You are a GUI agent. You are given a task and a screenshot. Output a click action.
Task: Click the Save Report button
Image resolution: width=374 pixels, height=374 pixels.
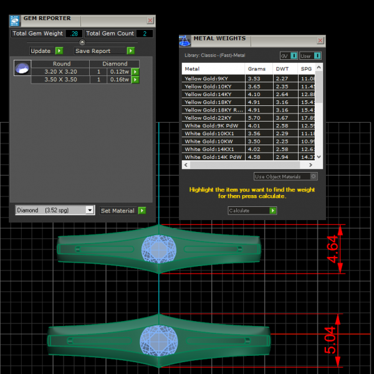coord(103,51)
